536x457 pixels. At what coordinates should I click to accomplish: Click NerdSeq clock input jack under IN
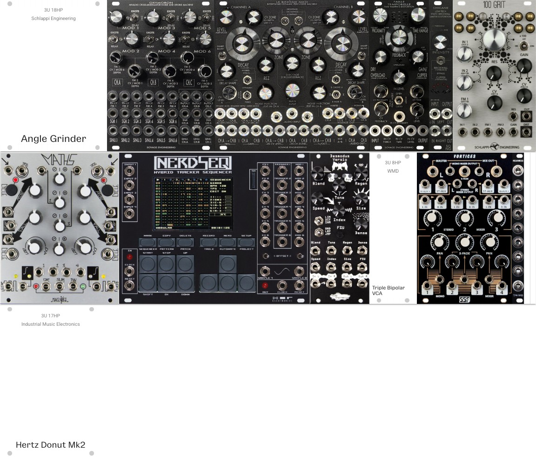click(x=129, y=271)
